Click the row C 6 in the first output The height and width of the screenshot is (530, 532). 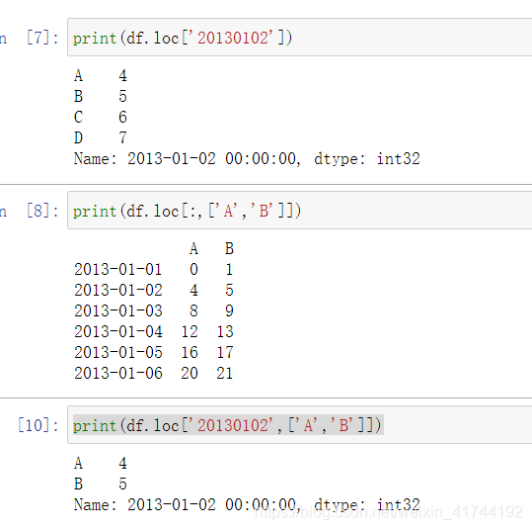[101, 118]
